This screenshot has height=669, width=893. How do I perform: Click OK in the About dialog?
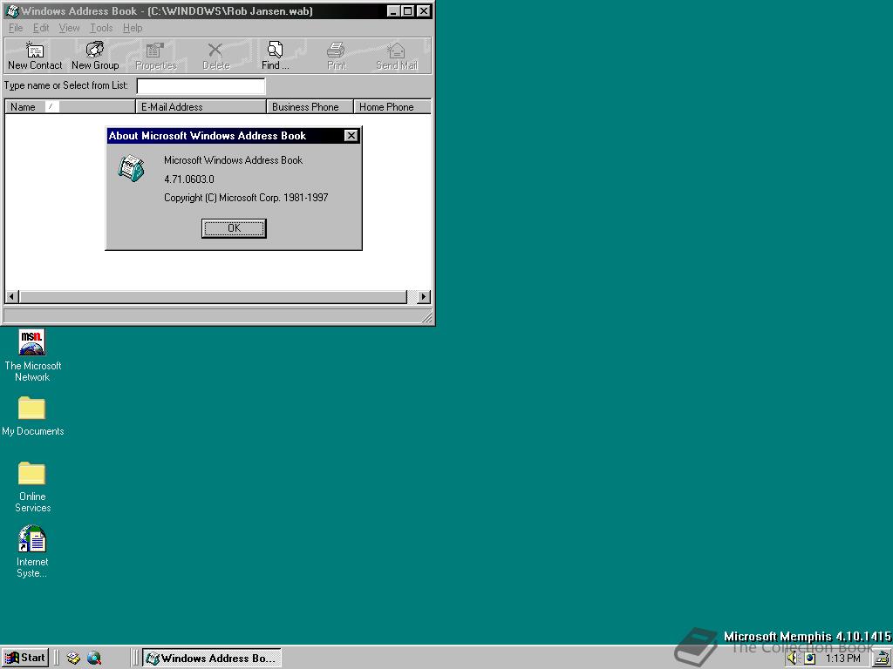coord(234,228)
